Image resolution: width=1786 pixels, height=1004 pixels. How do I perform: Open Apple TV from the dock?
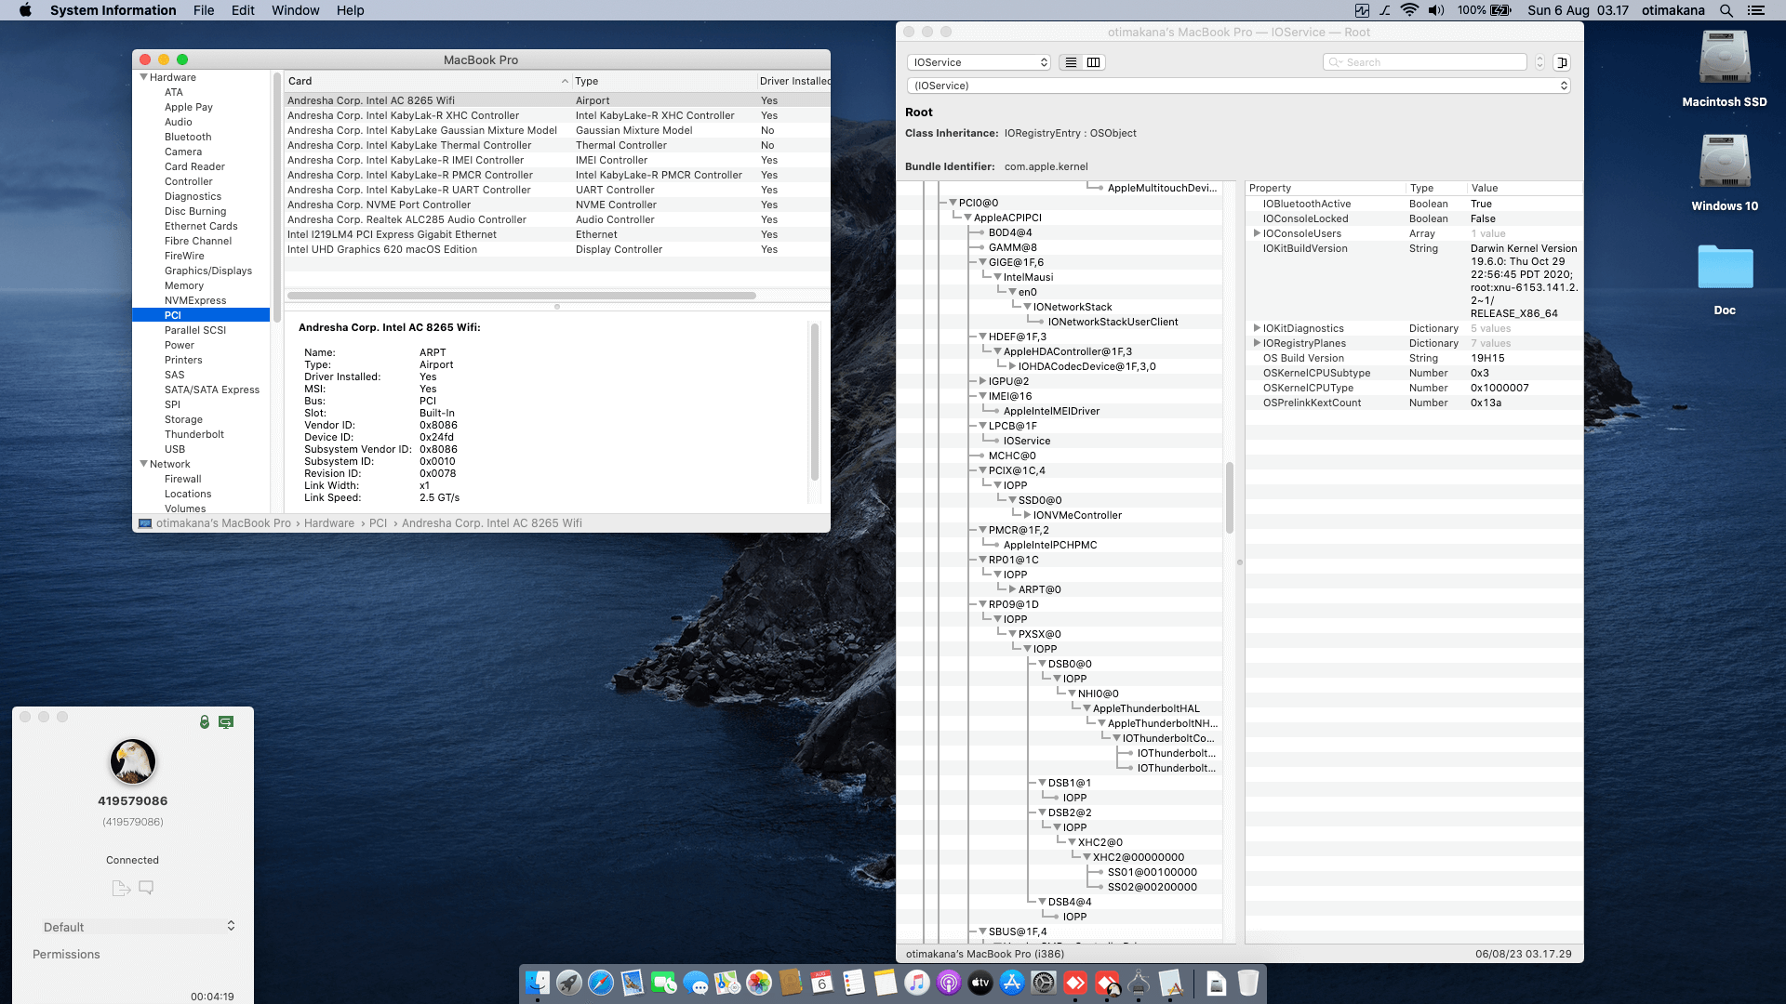click(980, 983)
